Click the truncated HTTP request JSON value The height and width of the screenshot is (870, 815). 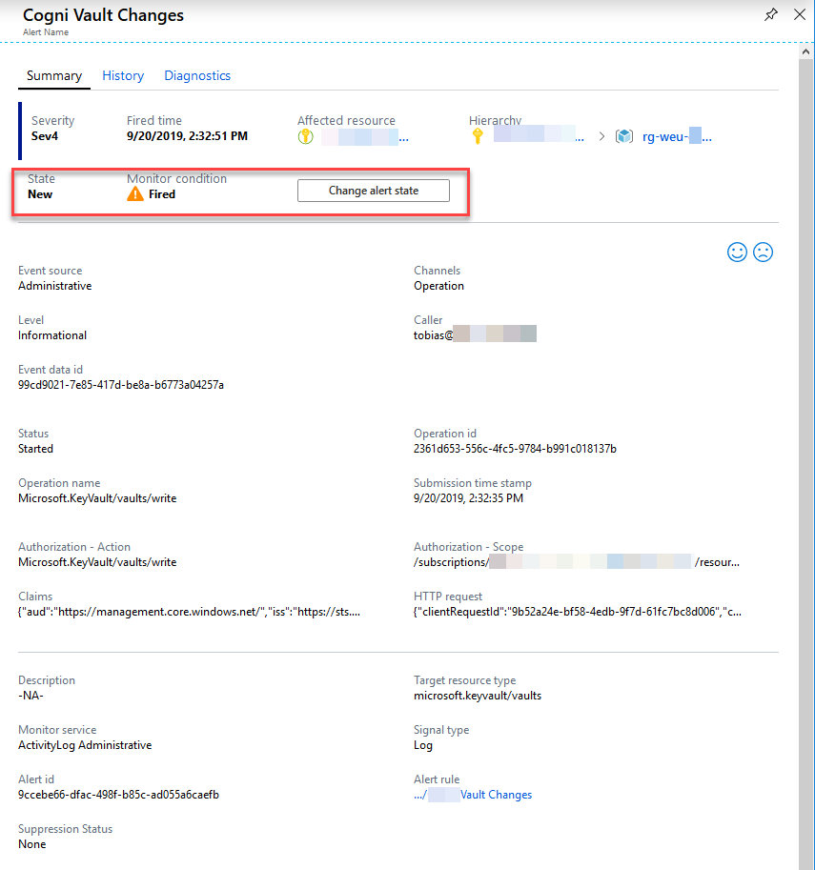coord(577,612)
